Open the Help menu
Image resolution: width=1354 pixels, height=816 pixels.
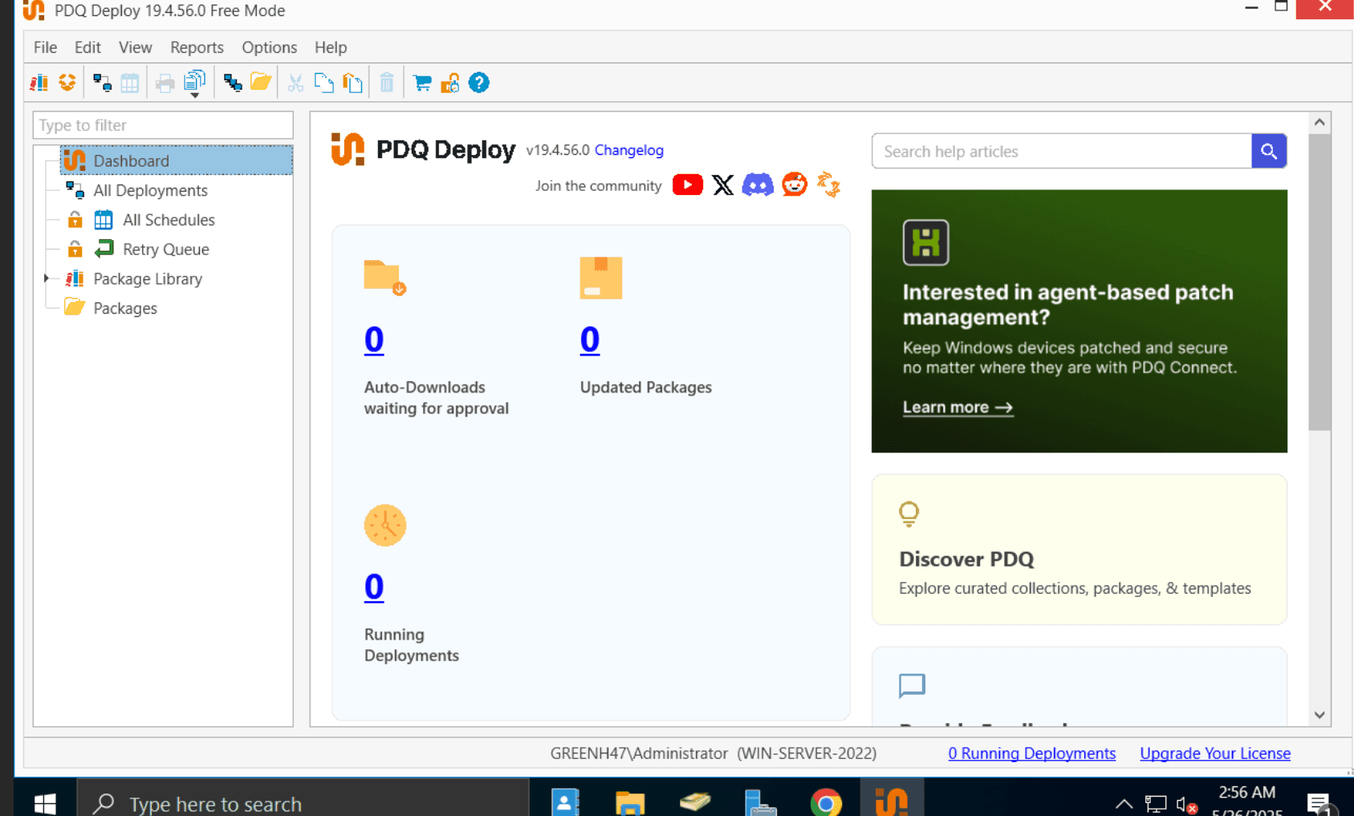pos(331,47)
